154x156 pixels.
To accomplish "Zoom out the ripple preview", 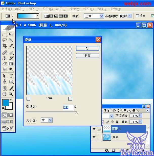I will (x=28, y=99).
